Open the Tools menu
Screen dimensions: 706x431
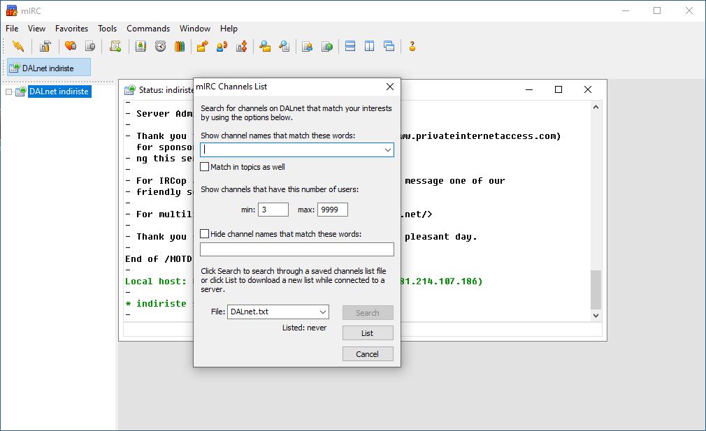coord(107,29)
